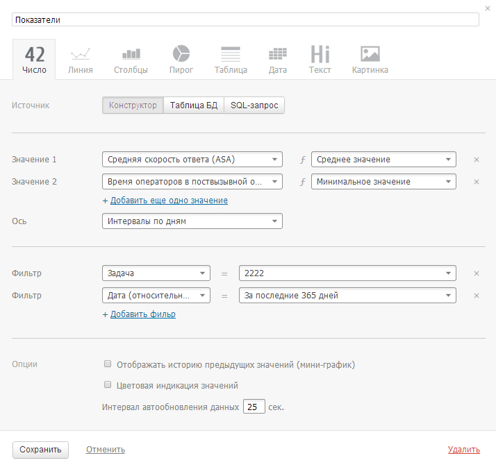The height and width of the screenshot is (467, 496).
Task: Click the Удалить link
Action: coord(463,450)
